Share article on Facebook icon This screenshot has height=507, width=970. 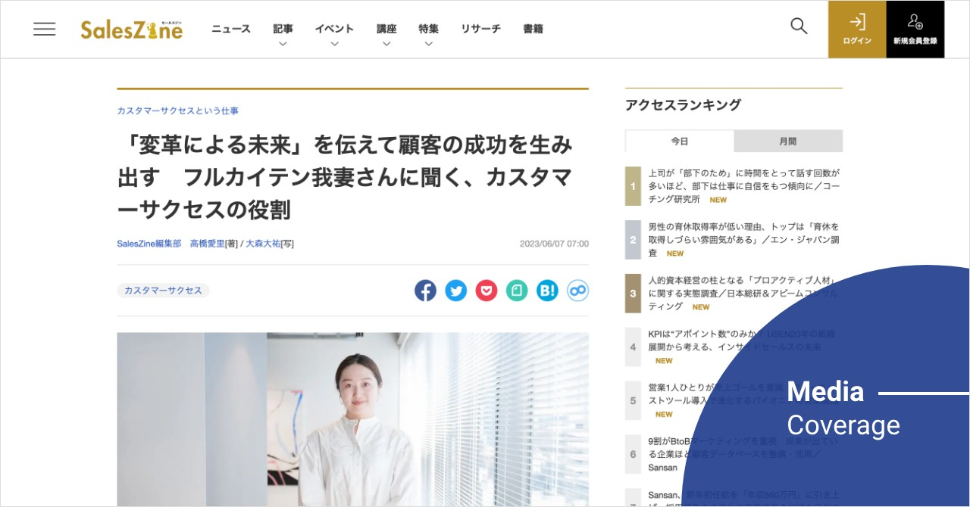coord(425,291)
